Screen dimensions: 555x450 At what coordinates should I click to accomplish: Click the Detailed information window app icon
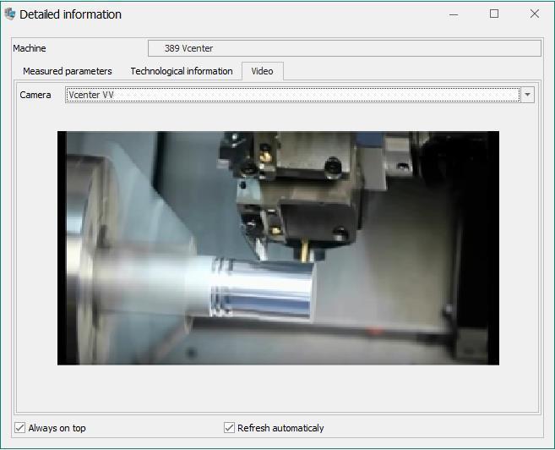pos(9,14)
